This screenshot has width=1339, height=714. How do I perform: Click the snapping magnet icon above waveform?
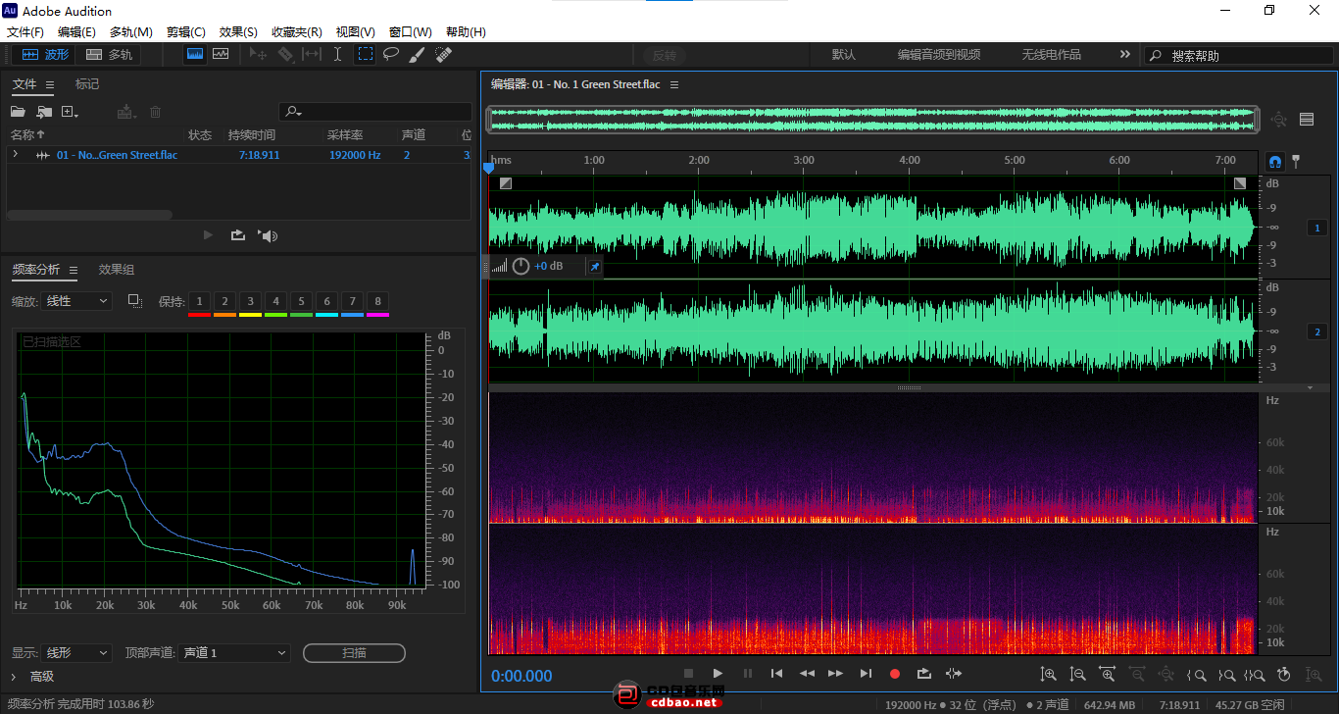(x=1275, y=162)
